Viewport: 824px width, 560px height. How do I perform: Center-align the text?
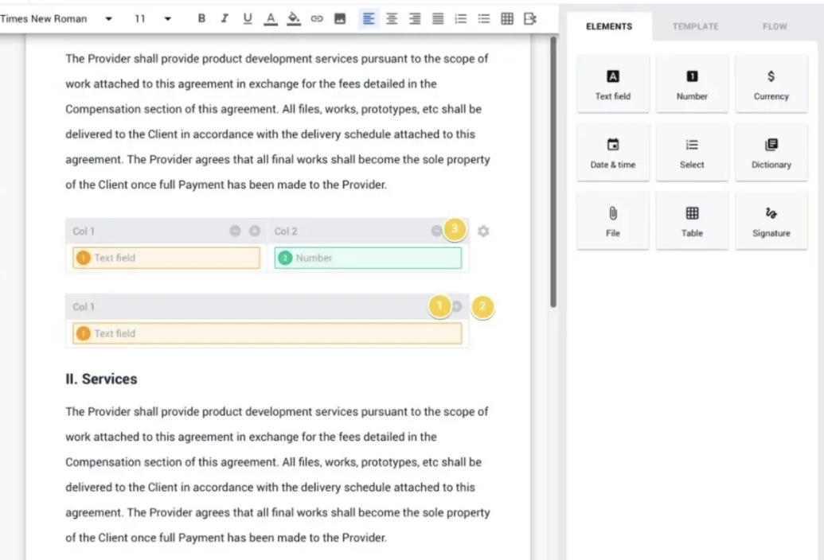(392, 18)
